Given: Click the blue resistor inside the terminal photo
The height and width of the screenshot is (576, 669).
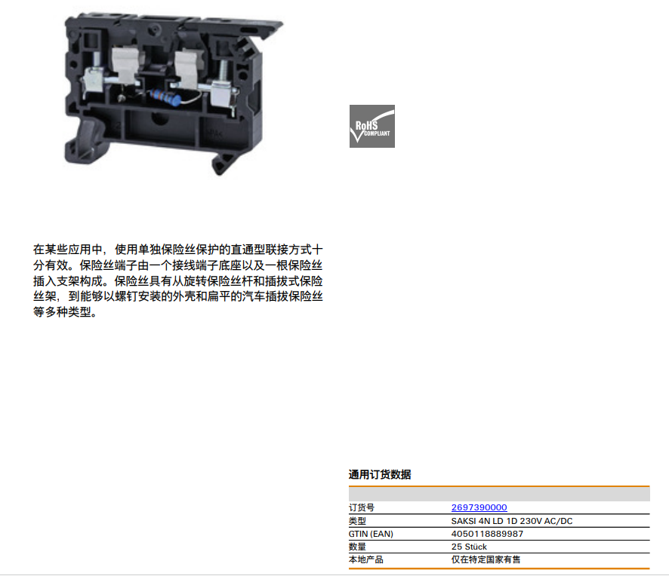Looking at the screenshot, I should [164, 97].
